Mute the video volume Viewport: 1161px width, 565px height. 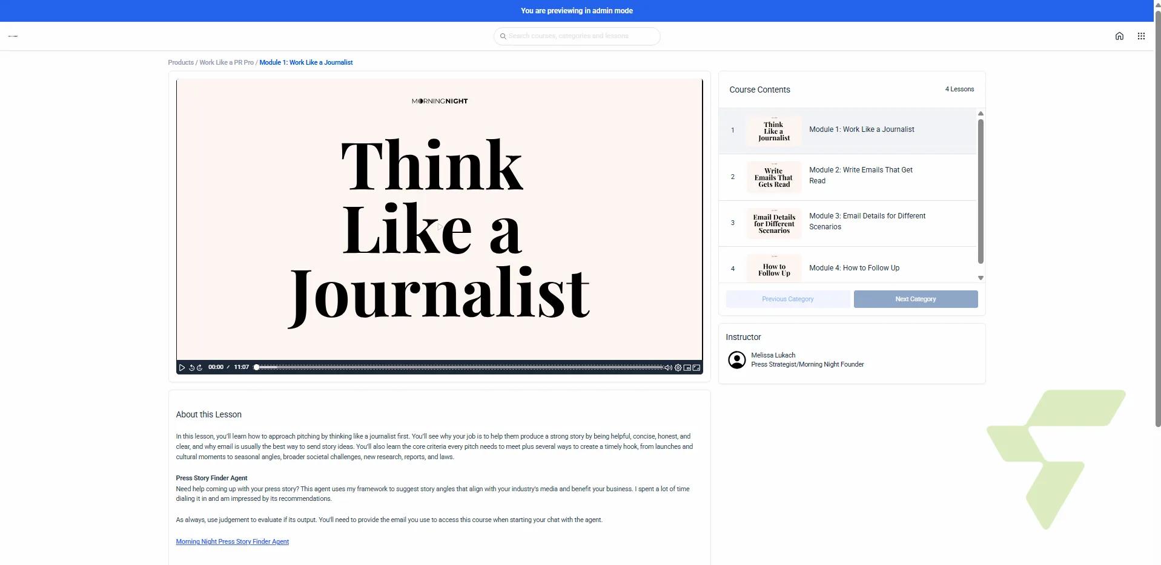668,367
